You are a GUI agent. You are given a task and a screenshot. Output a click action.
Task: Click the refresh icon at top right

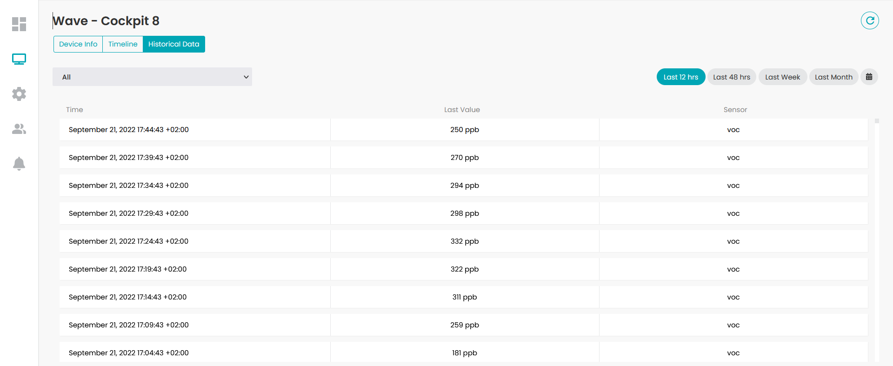tap(869, 20)
